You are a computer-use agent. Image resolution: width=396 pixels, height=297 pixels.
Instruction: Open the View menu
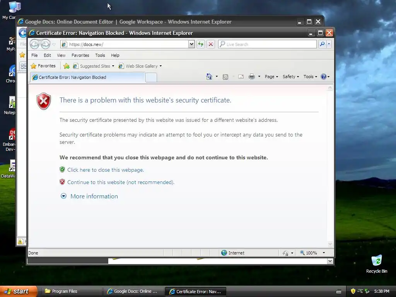61,55
